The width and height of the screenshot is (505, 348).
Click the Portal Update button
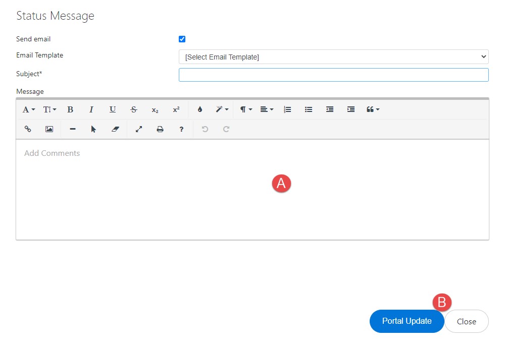coord(407,321)
